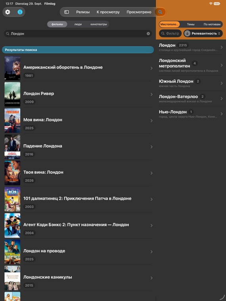Screen dimensions: 226x301
Task: Tap the battery 100 indicator
Action: pos(216,4)
